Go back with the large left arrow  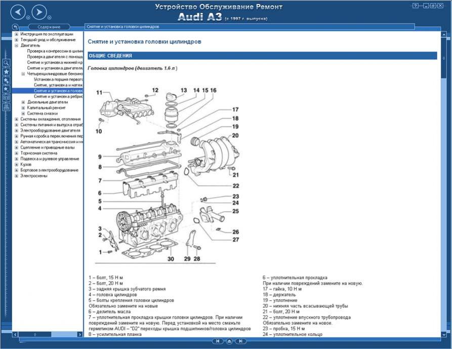18,12
